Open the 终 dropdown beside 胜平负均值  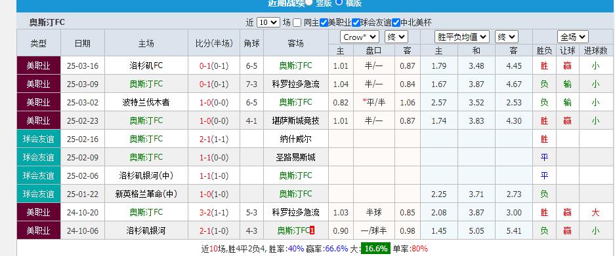click(x=506, y=37)
